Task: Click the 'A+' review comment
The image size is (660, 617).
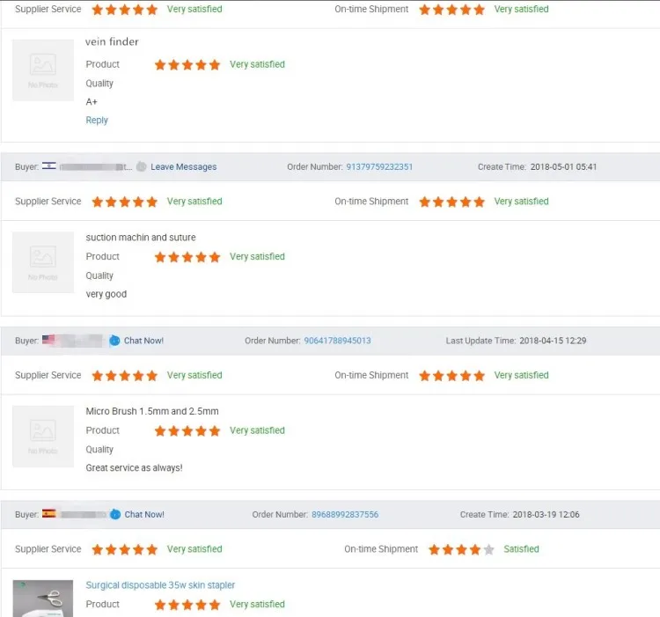Action: click(x=92, y=102)
